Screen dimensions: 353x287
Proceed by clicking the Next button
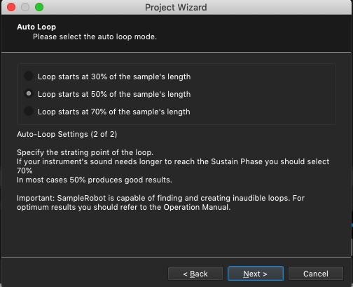point(256,274)
